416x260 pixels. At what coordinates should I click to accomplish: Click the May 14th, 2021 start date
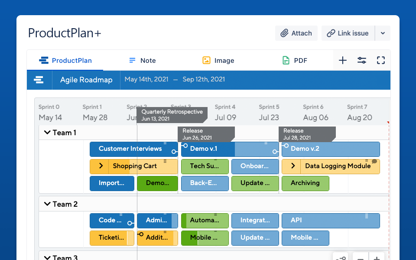146,79
